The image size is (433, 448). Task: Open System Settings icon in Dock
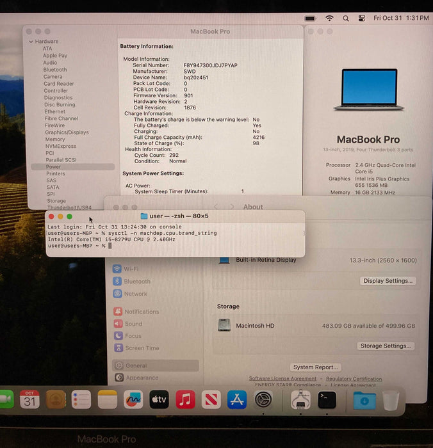pos(263,399)
